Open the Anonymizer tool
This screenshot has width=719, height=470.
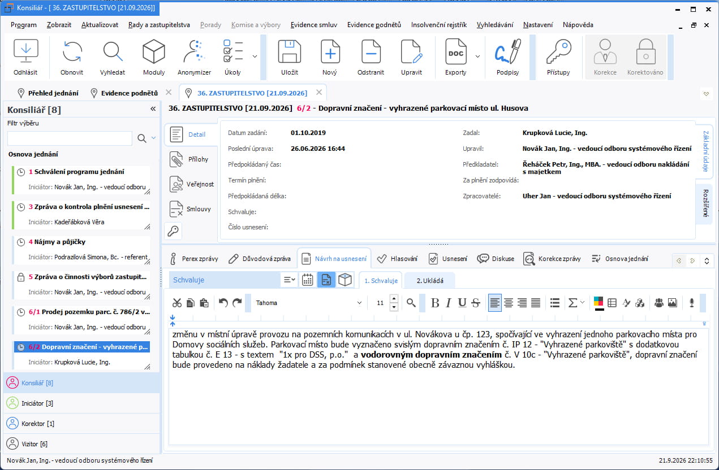194,58
